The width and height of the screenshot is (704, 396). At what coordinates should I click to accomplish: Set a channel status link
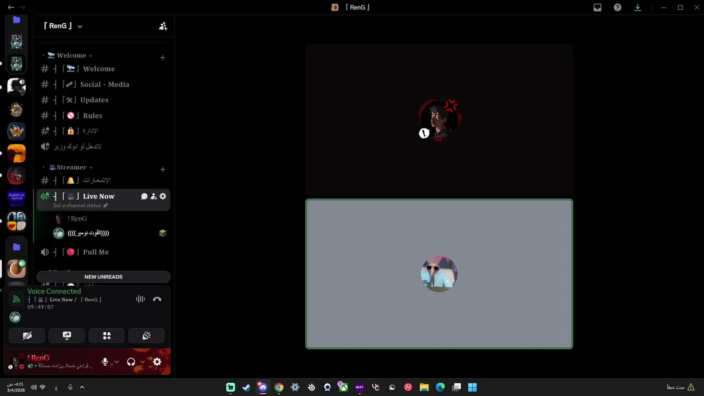pos(80,206)
